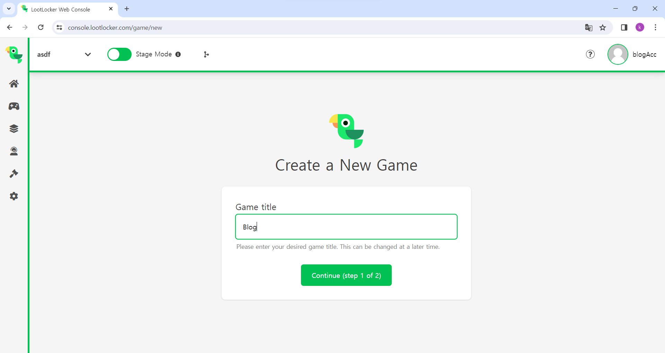
Task: Click Continue (step 1 of 2) button
Action: point(346,275)
